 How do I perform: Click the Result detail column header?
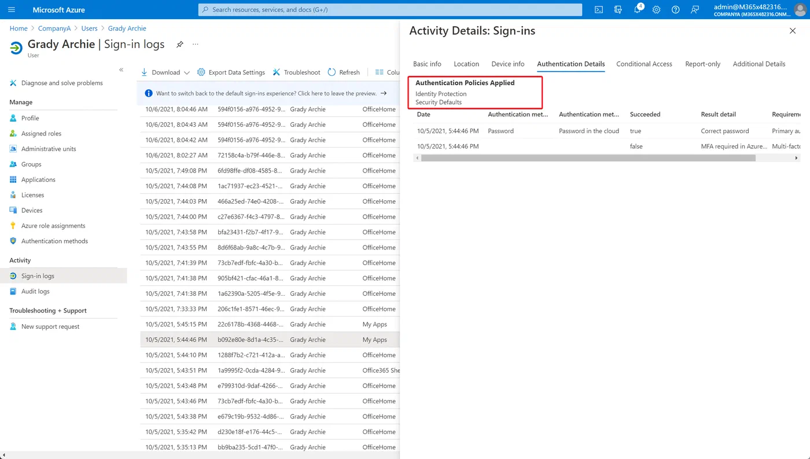tap(718, 115)
